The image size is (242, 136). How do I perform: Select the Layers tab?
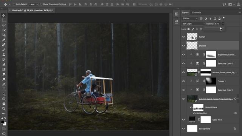point(185,12)
